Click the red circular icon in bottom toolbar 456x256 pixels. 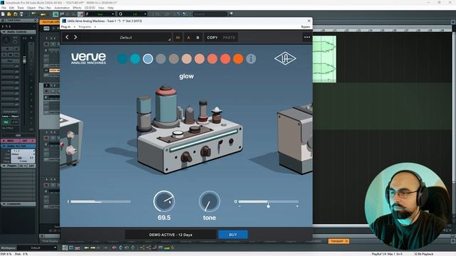[x=114, y=247]
